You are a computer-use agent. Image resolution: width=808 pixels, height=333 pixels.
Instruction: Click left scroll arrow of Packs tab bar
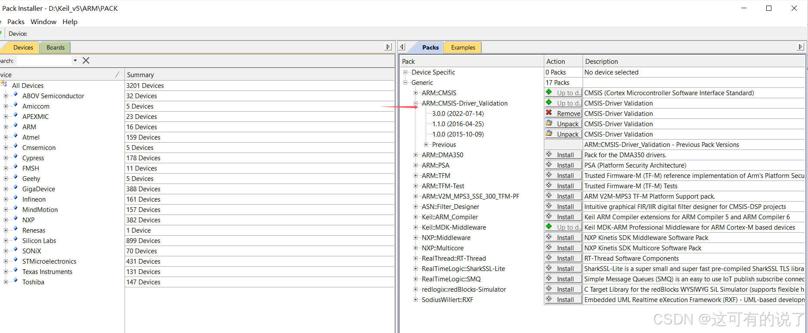pyautogui.click(x=402, y=47)
